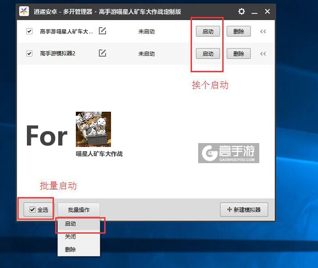
Task: Start the 高手游喵星人矿车大 emulator
Action: pyautogui.click(x=208, y=31)
